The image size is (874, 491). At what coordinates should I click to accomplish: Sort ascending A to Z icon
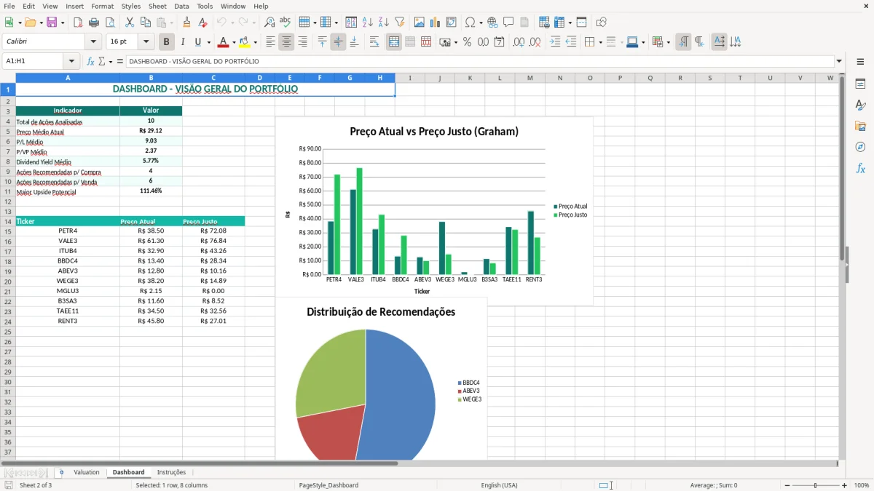click(x=367, y=23)
